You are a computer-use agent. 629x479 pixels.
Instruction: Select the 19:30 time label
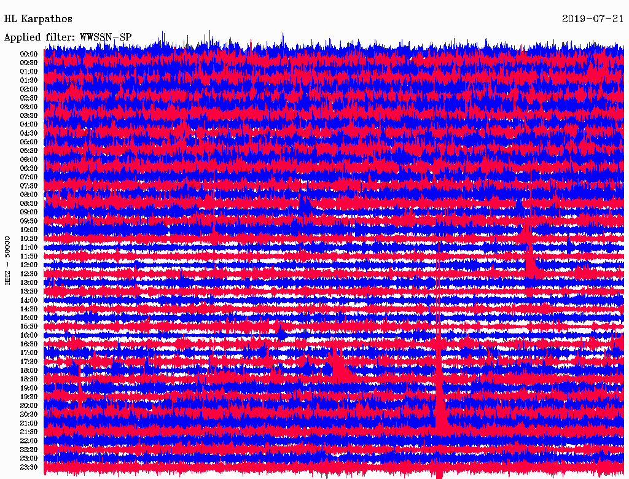29,397
